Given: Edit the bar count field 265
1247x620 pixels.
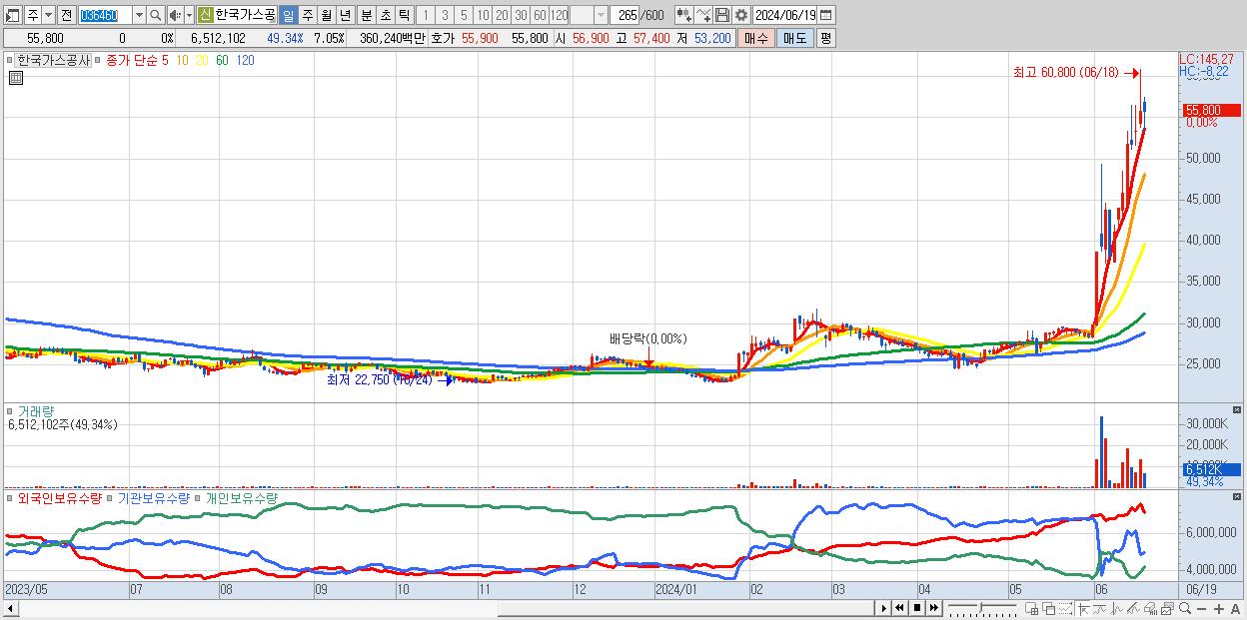Looking at the screenshot, I should coord(624,15).
